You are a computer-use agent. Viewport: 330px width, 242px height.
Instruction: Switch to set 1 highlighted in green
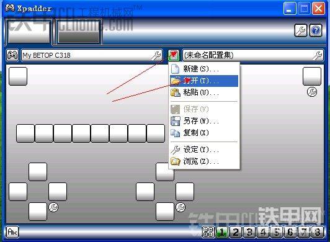click(222, 232)
